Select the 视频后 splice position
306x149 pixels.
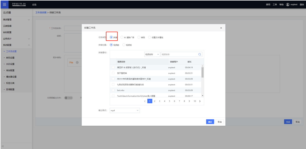124,45
